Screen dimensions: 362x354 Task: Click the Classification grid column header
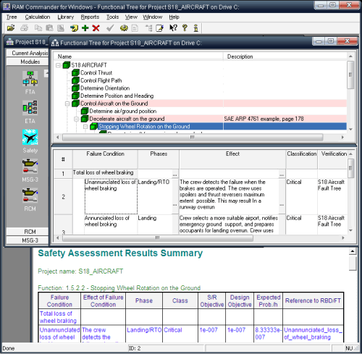[302, 159]
